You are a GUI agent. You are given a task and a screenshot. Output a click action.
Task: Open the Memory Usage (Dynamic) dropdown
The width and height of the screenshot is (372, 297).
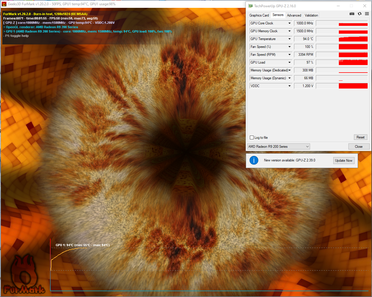pyautogui.click(x=289, y=78)
